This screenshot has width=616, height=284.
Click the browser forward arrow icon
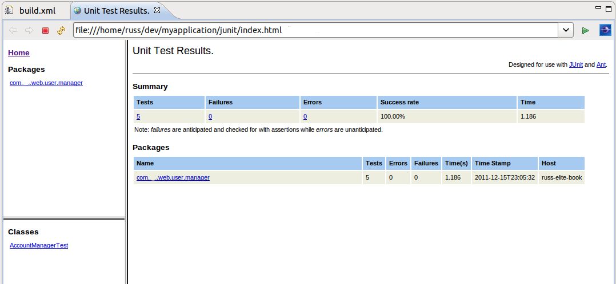[29, 30]
